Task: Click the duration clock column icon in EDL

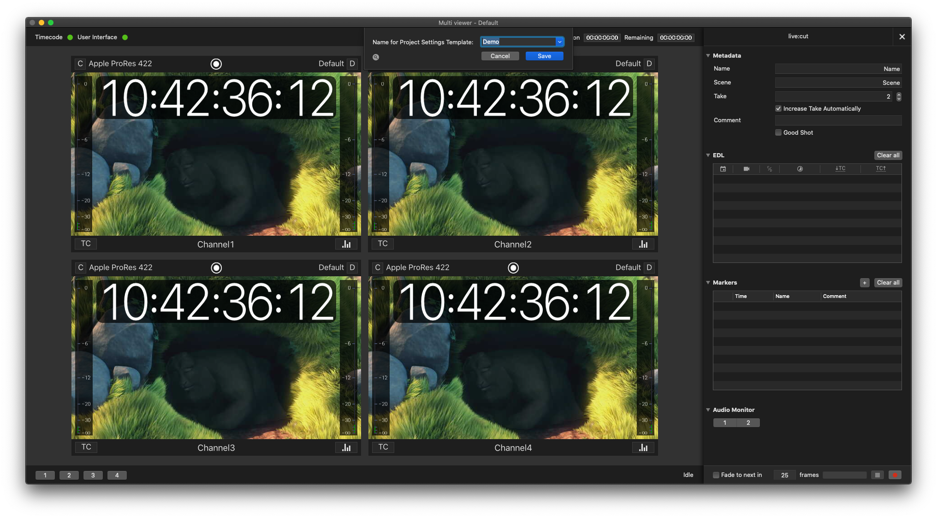Action: tap(800, 169)
